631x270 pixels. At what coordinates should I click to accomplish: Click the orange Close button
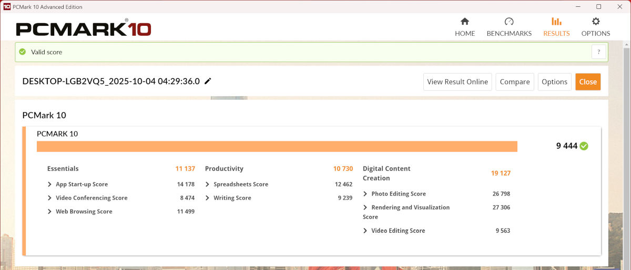[588, 81]
